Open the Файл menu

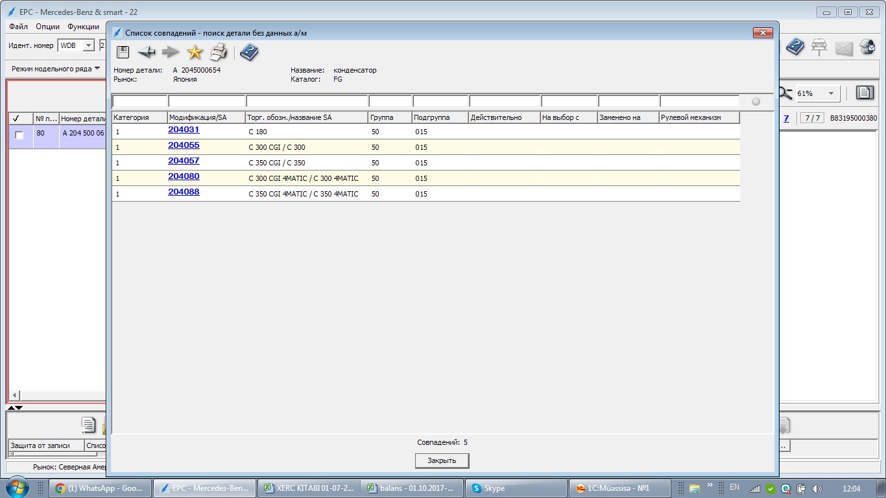coord(18,27)
